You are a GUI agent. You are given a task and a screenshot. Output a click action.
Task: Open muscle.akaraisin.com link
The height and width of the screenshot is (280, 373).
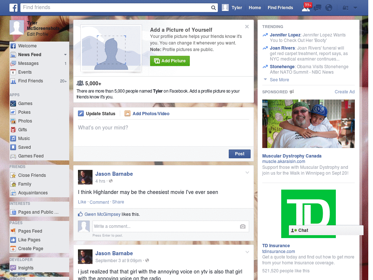283,162
